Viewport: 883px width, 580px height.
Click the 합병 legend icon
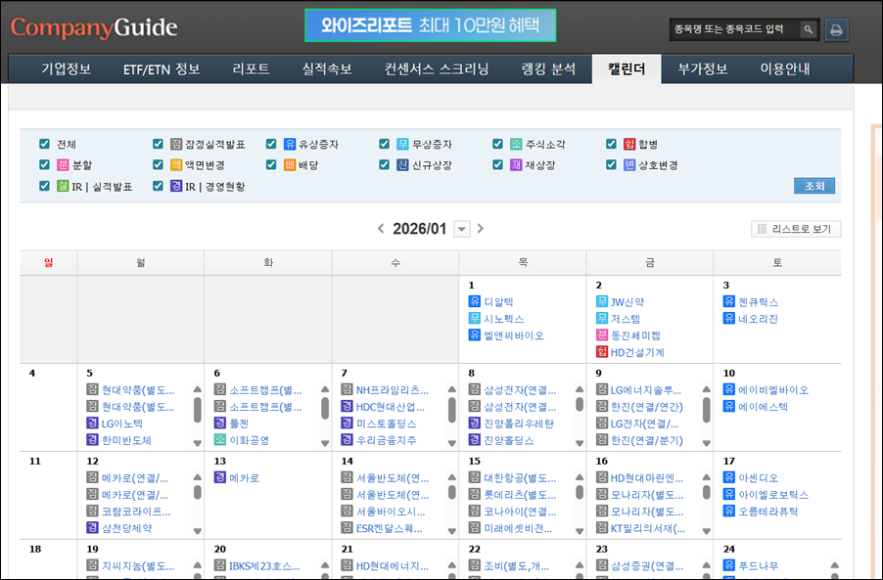(x=629, y=144)
